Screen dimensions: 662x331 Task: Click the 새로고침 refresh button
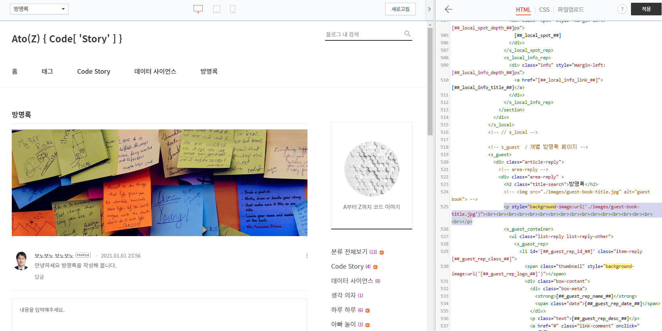tap(400, 9)
